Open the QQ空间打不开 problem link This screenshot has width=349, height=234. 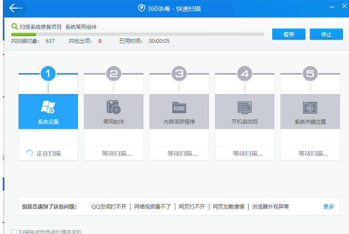tap(109, 207)
